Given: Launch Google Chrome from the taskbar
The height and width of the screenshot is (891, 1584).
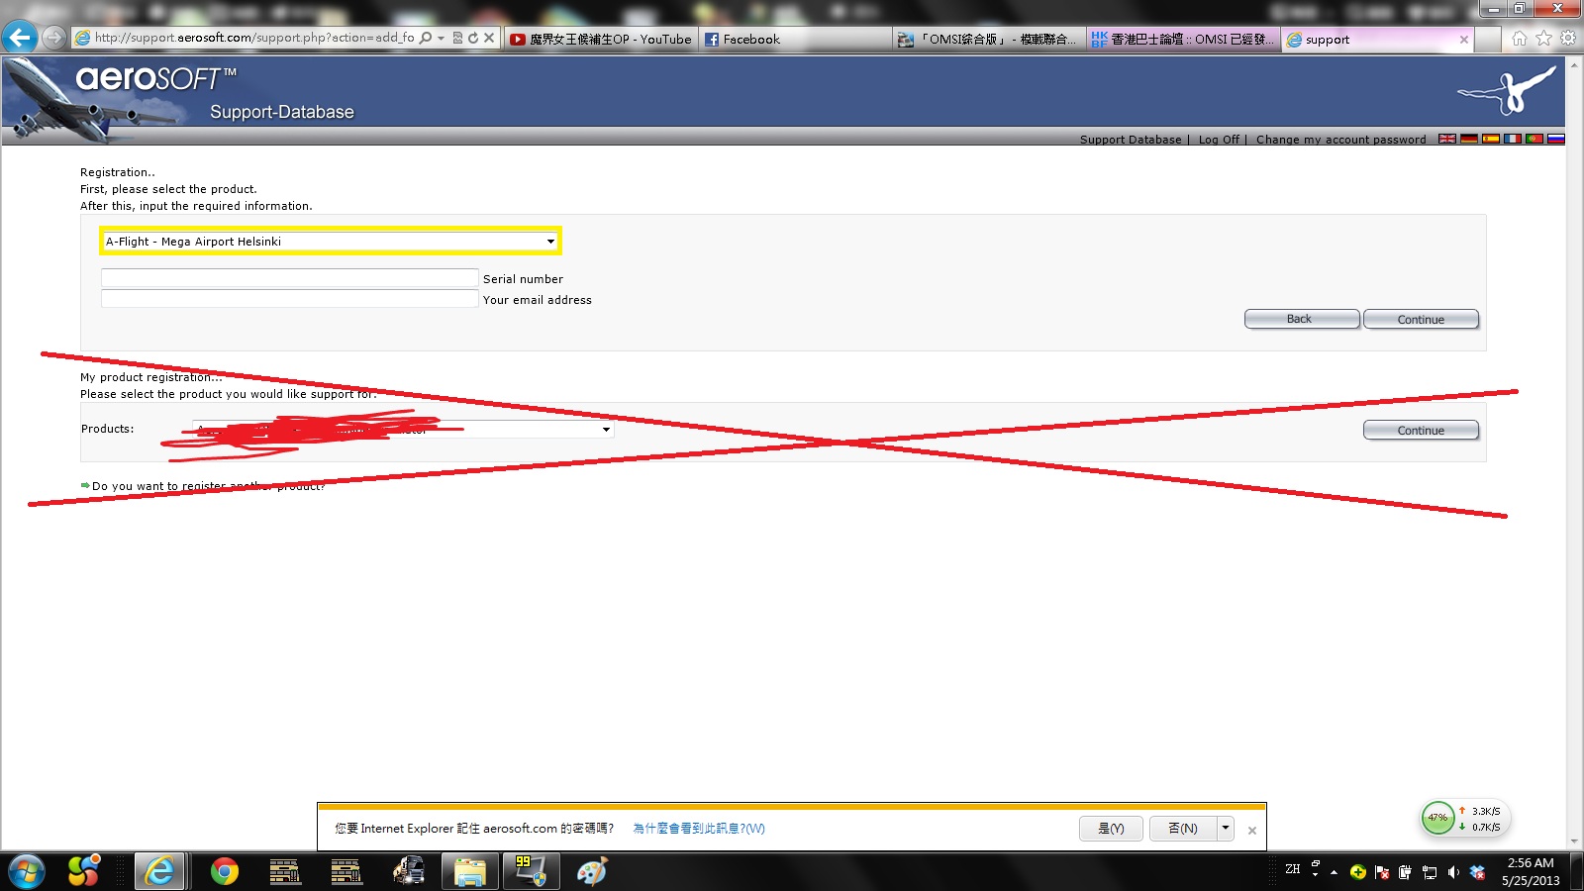Looking at the screenshot, I should tap(225, 872).
